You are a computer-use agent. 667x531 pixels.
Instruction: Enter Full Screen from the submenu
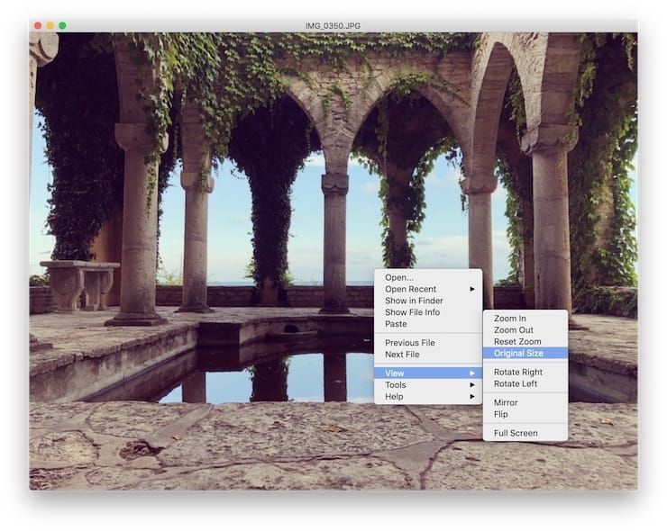click(525, 433)
